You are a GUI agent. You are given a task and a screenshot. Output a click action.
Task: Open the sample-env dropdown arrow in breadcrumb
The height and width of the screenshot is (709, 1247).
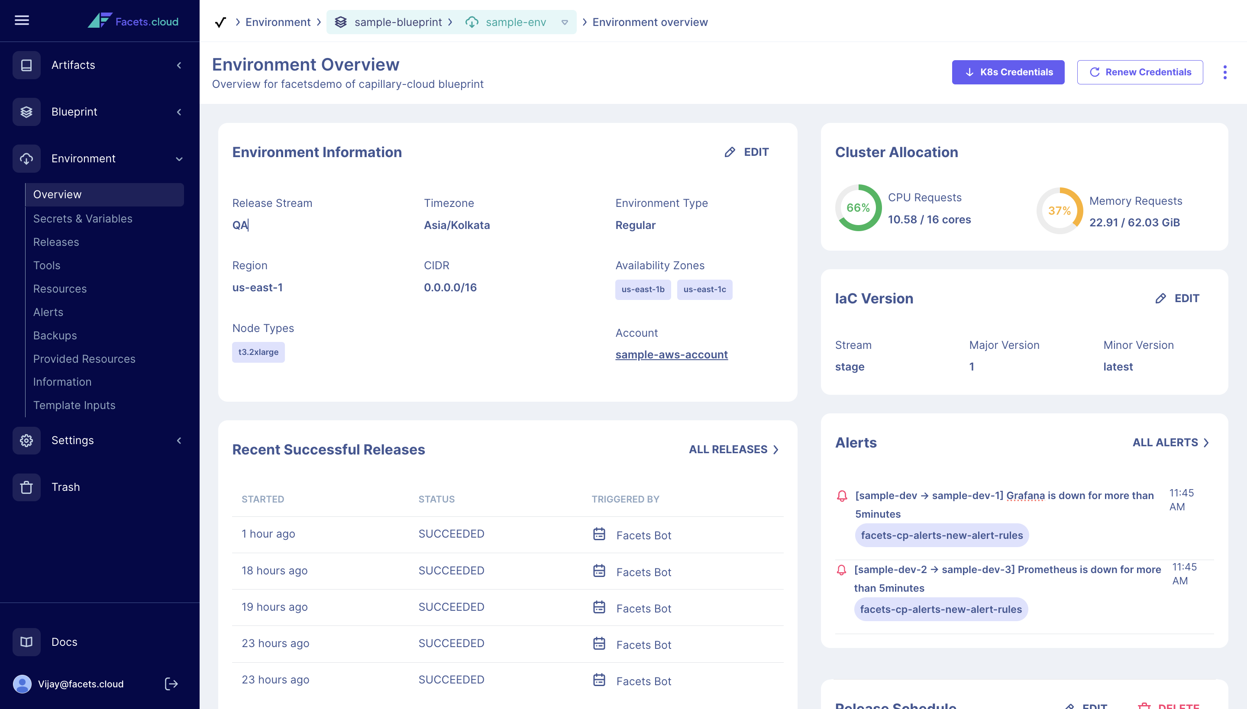click(x=565, y=23)
